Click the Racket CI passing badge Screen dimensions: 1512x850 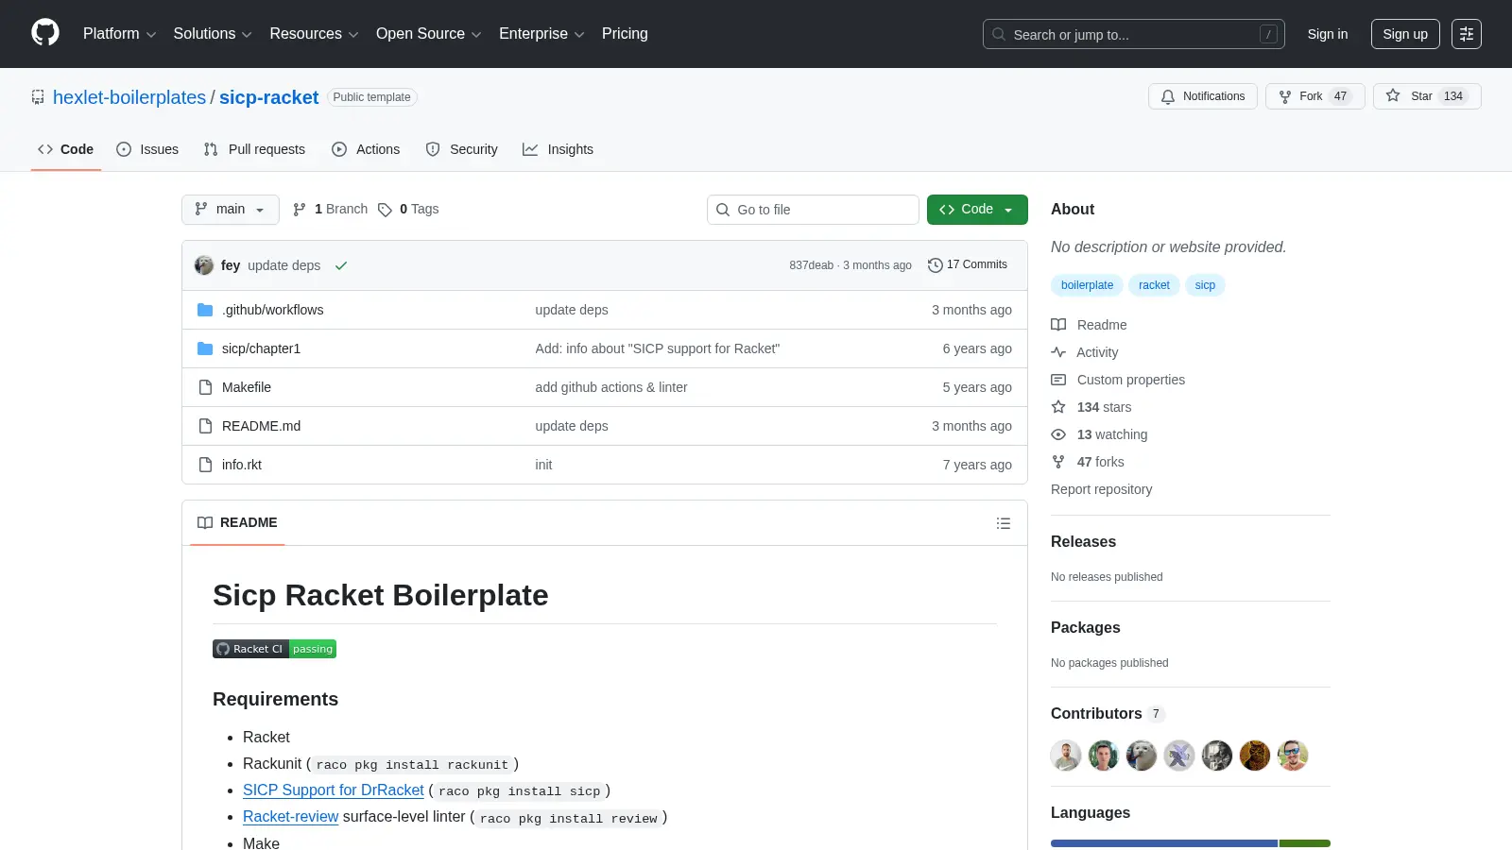[274, 649]
